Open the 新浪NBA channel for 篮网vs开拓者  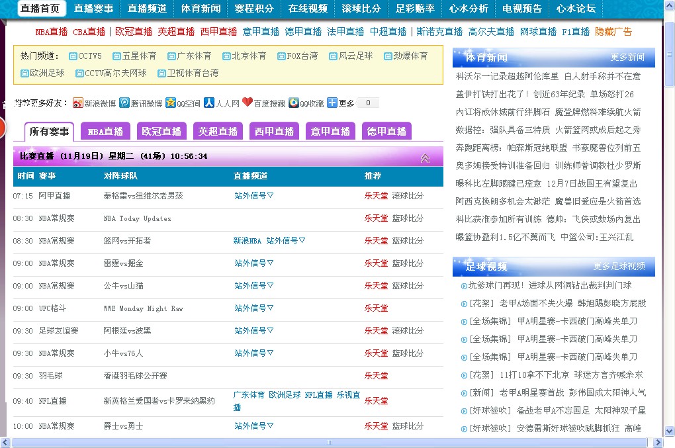coord(247,241)
